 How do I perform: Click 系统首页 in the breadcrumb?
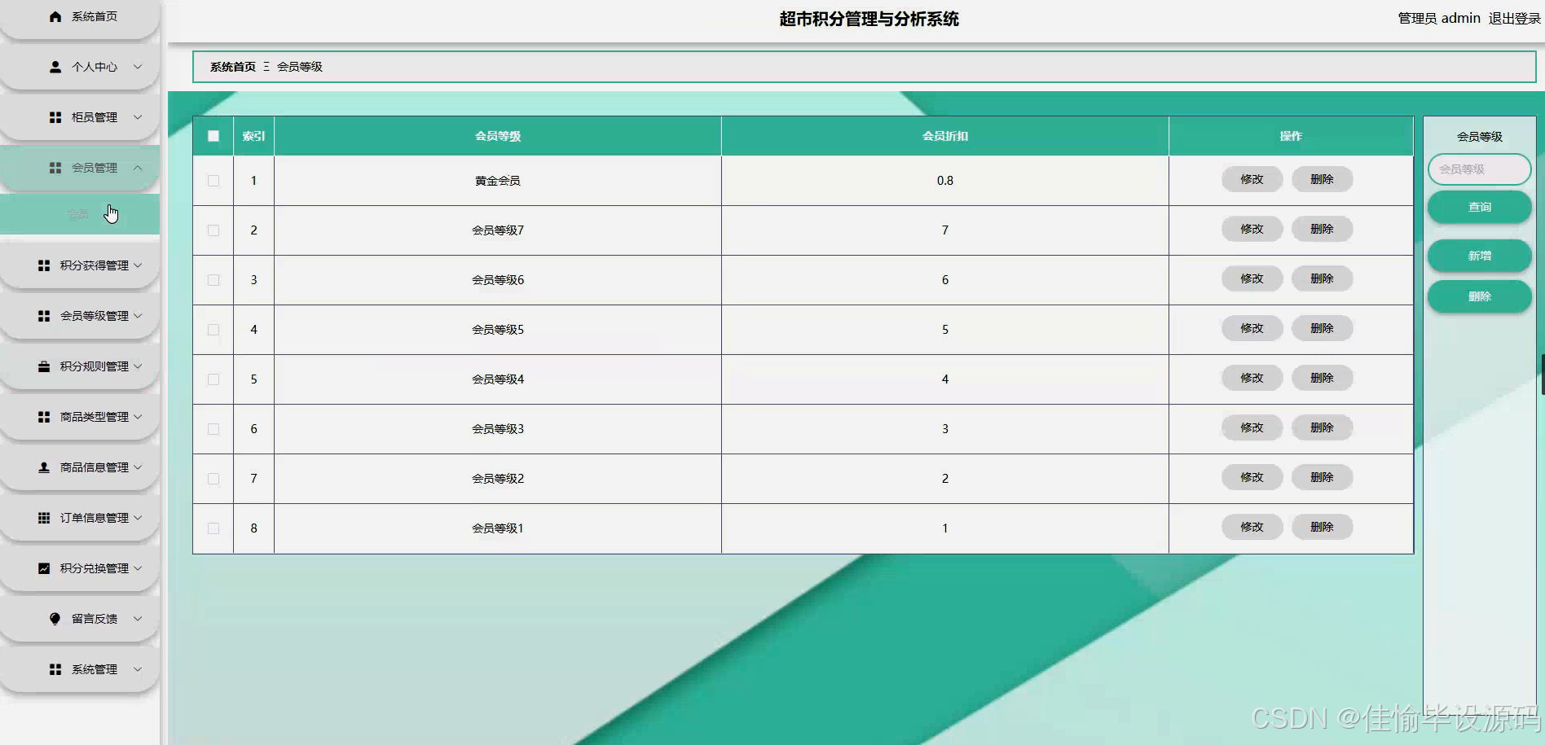[233, 67]
